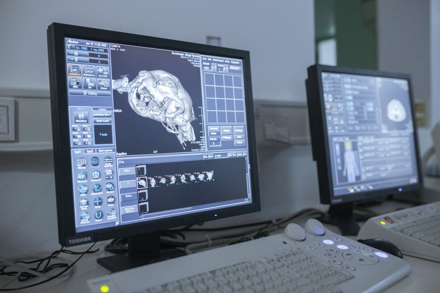Select the Clinical applications icon
The image size is (440, 293).
click(x=103, y=84)
